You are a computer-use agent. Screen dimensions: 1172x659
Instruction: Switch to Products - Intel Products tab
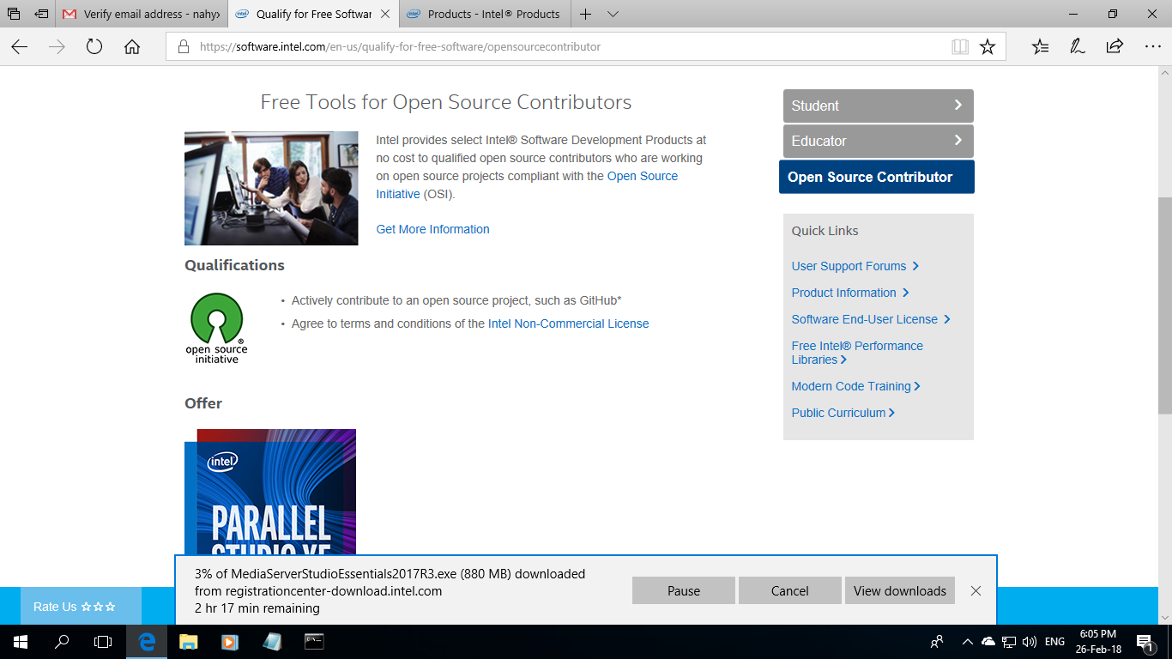click(485, 15)
